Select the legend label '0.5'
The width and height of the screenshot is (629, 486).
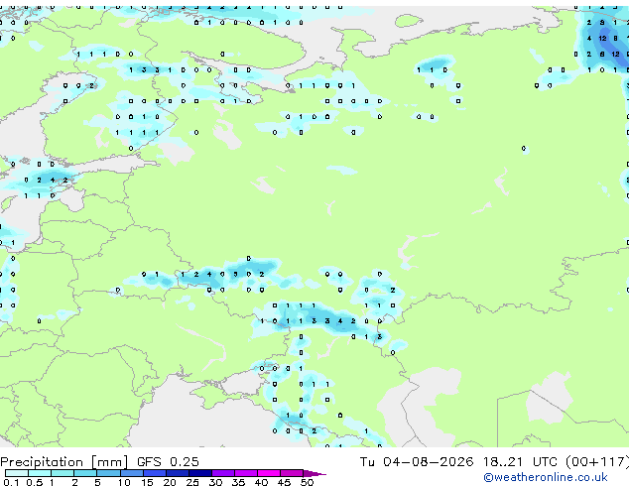pos(34,482)
